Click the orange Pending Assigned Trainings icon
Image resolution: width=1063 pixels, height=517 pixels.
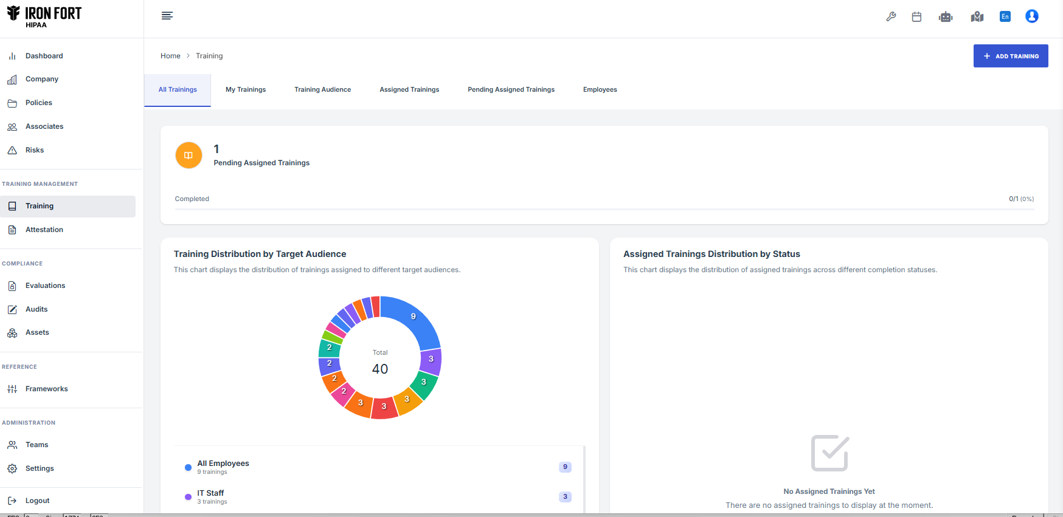tap(189, 156)
